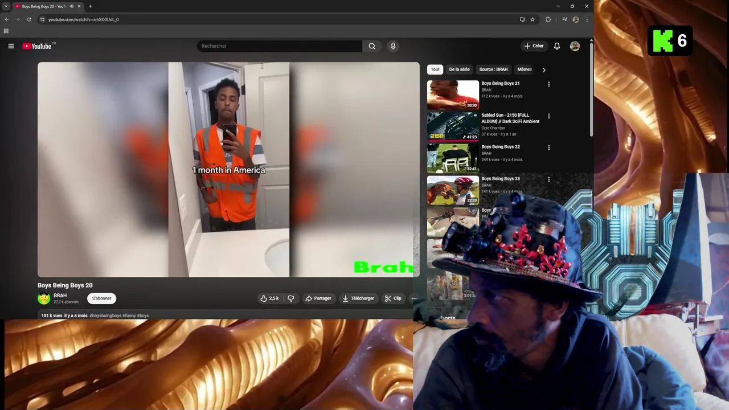Select the Tout filter chip

tap(435, 69)
